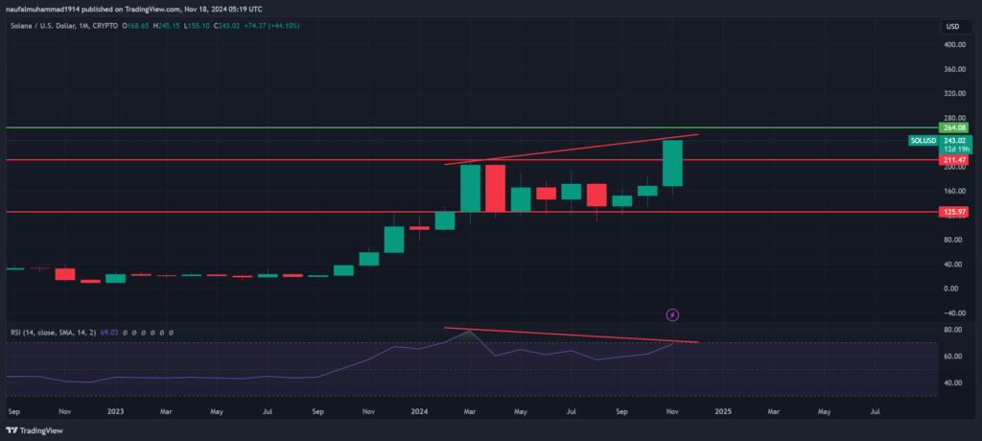Click the red April 2024 candlestick
The width and height of the screenshot is (982, 441).
[495, 188]
